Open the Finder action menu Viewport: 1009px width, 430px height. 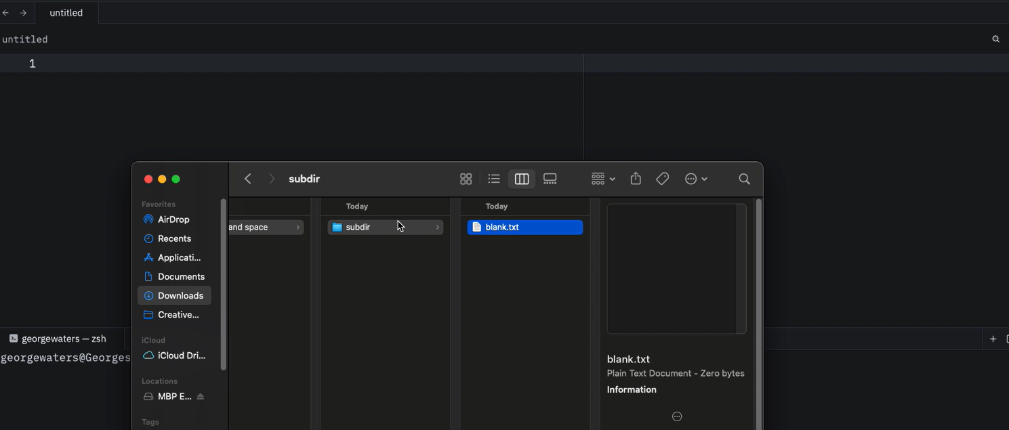tap(696, 179)
